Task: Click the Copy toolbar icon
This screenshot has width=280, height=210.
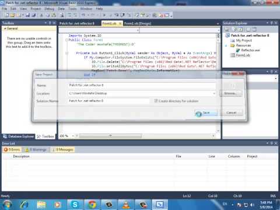Action: (x=47, y=15)
